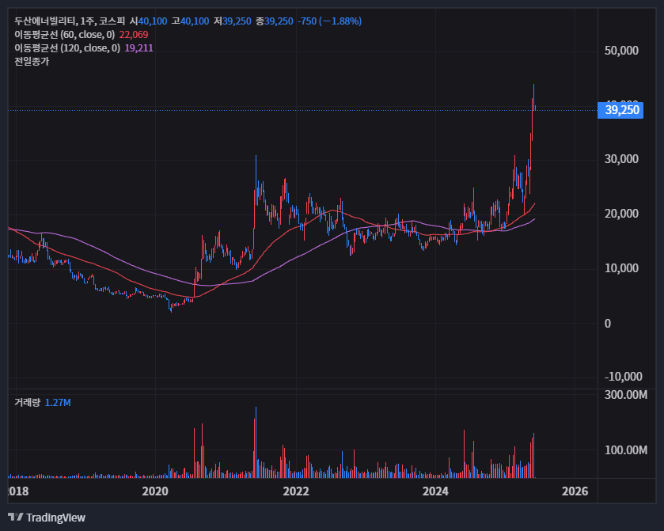The width and height of the screenshot is (664, 531).
Task: Click the 2022 time axis label
Action: coord(296,491)
